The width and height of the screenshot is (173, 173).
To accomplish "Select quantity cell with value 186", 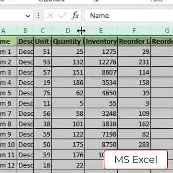I will 68,83.
